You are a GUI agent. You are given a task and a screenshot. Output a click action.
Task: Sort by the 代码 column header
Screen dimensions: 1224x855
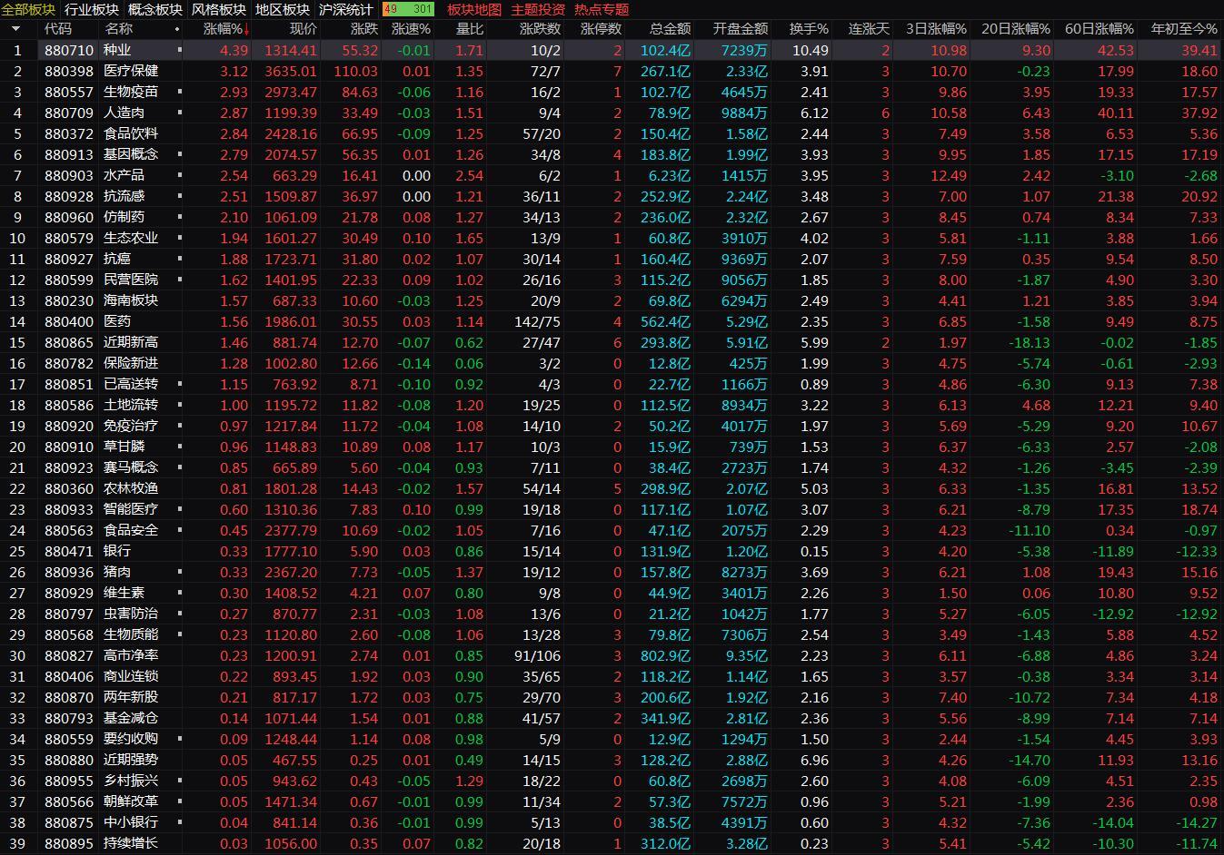[58, 29]
